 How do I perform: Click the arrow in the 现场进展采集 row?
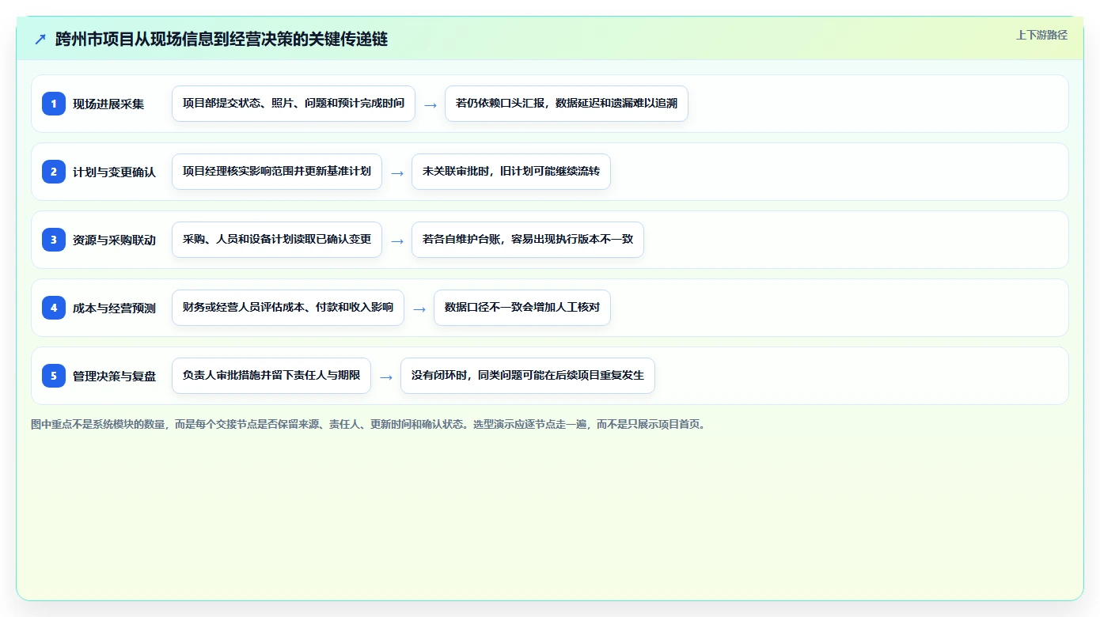[x=431, y=104]
